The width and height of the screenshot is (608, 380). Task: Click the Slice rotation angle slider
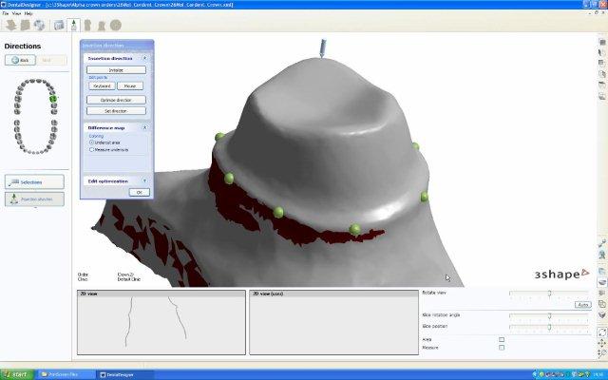pyautogui.click(x=549, y=315)
